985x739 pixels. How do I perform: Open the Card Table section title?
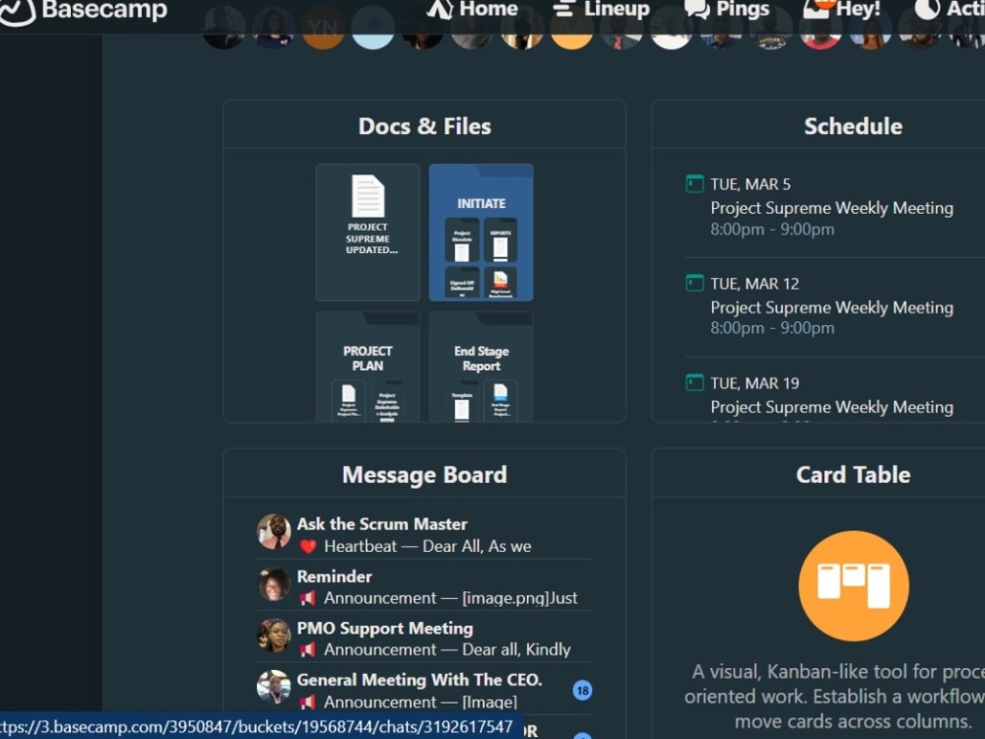tap(853, 475)
